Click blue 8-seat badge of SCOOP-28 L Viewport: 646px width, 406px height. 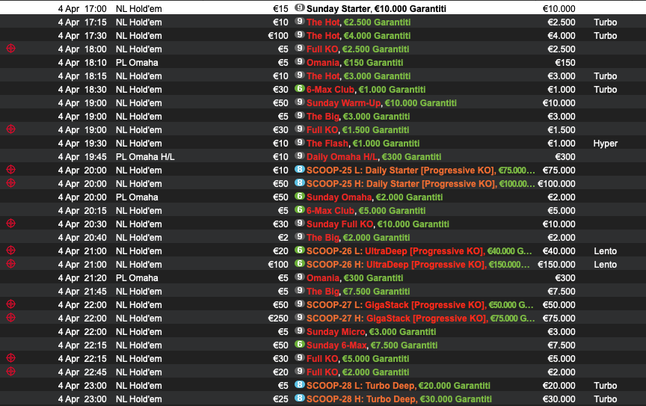pos(300,385)
